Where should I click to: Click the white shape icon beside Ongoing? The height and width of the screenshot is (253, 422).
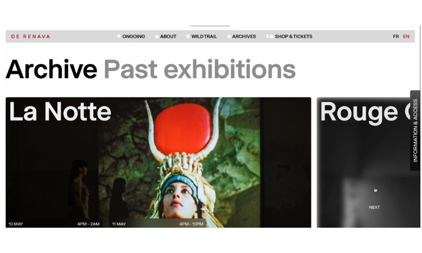click(x=119, y=36)
